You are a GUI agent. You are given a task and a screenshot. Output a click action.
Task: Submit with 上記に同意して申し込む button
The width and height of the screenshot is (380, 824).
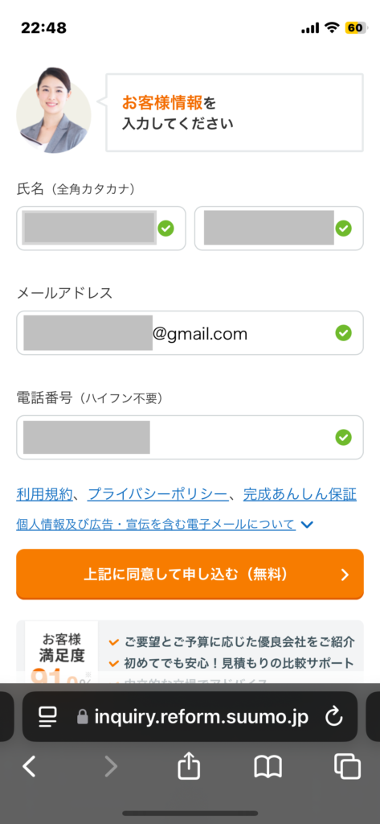tap(190, 575)
